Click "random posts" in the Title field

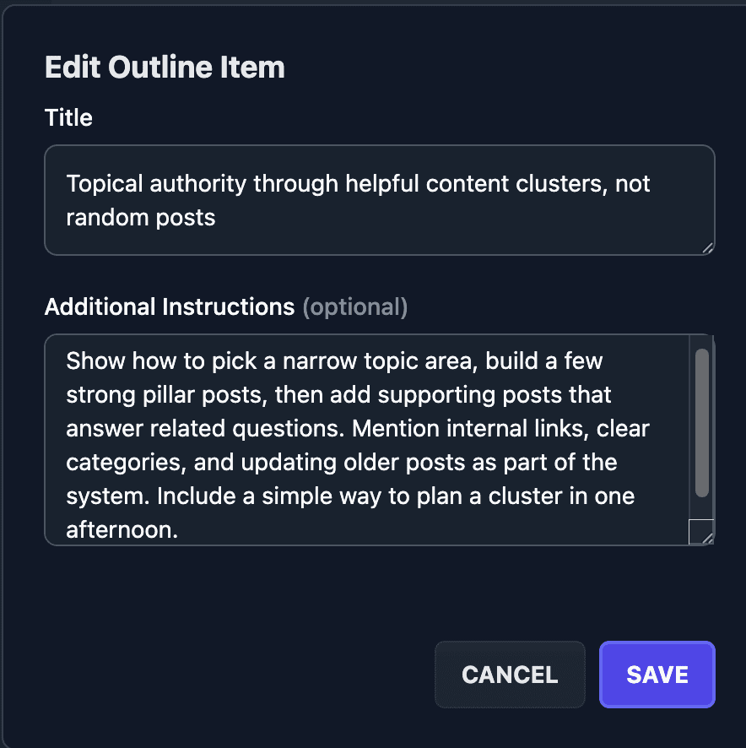141,217
